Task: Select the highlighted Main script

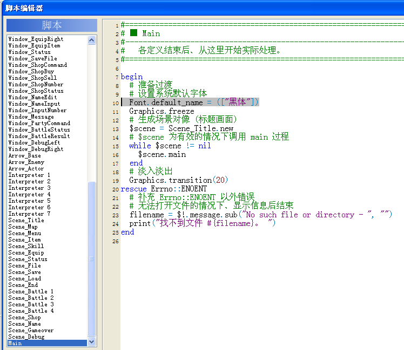Action: (x=47, y=343)
